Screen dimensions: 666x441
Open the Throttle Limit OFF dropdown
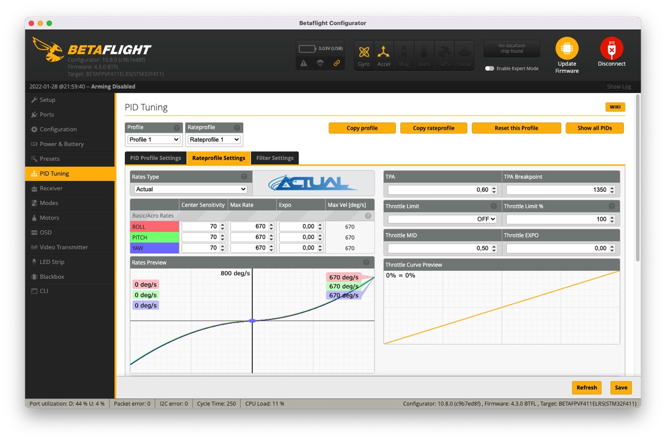[x=442, y=219]
